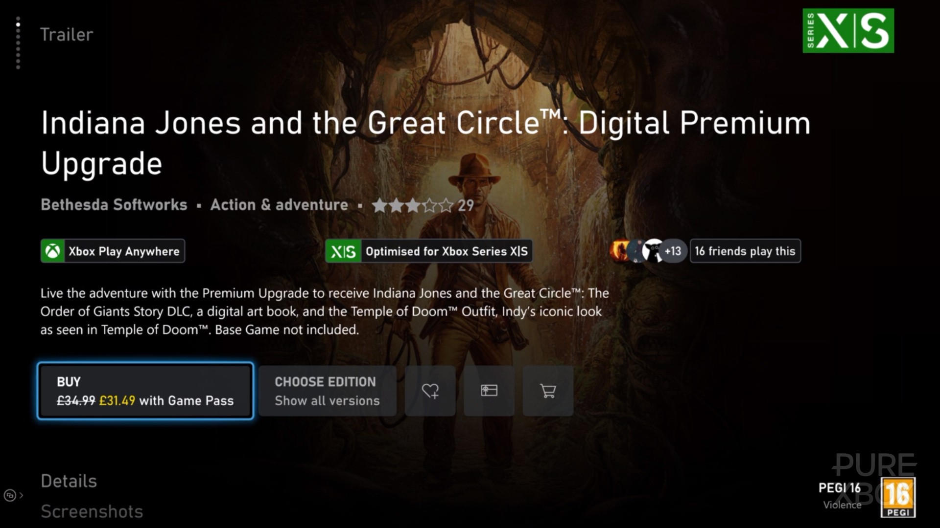Viewport: 940px width, 528px height.
Task: Open the three-star rating reviews
Action: [423, 205]
